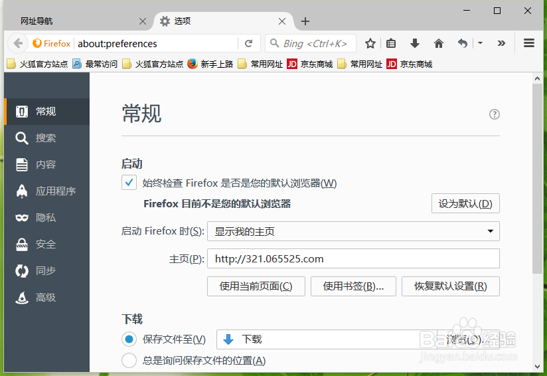Open 高级 preferences section
Image resolution: width=547 pixels, height=376 pixels.
tap(46, 298)
